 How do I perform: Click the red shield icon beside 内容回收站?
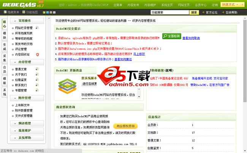click(37, 54)
